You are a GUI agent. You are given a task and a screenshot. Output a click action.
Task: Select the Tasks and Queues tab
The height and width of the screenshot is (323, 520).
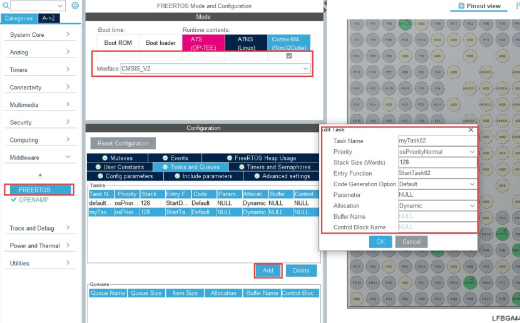(x=191, y=167)
